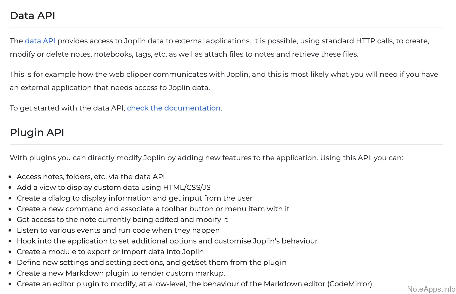456x294 pixels.
Task: Click "Hook into the application" list item
Action: tap(167, 241)
